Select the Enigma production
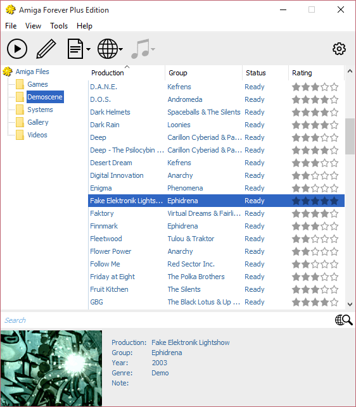 pyautogui.click(x=101, y=188)
